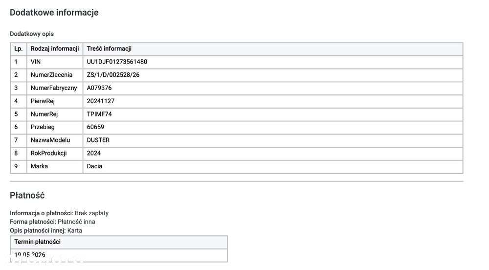Click the Marka value Dacia
This screenshot has width=489, height=270.
click(x=94, y=166)
